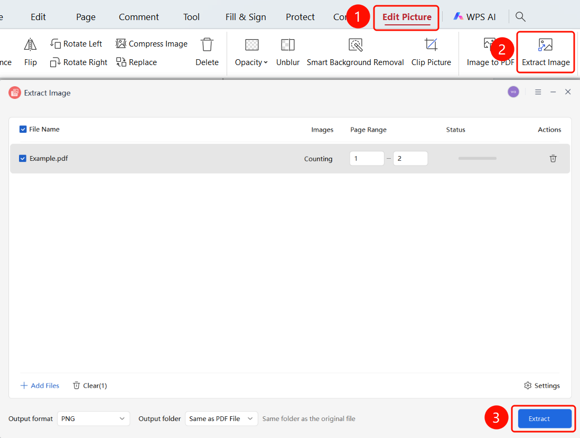The width and height of the screenshot is (580, 438).
Task: Open the Comment tab
Action: point(139,17)
